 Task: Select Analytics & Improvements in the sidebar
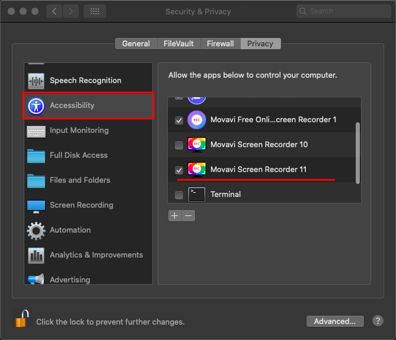pos(88,255)
